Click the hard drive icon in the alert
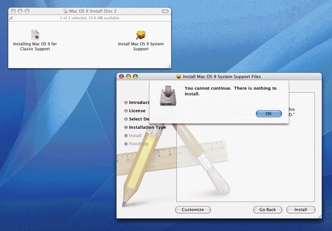 (x=168, y=96)
